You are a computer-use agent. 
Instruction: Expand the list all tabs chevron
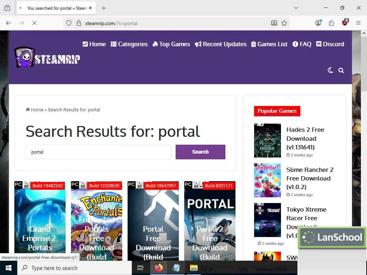[296, 8]
